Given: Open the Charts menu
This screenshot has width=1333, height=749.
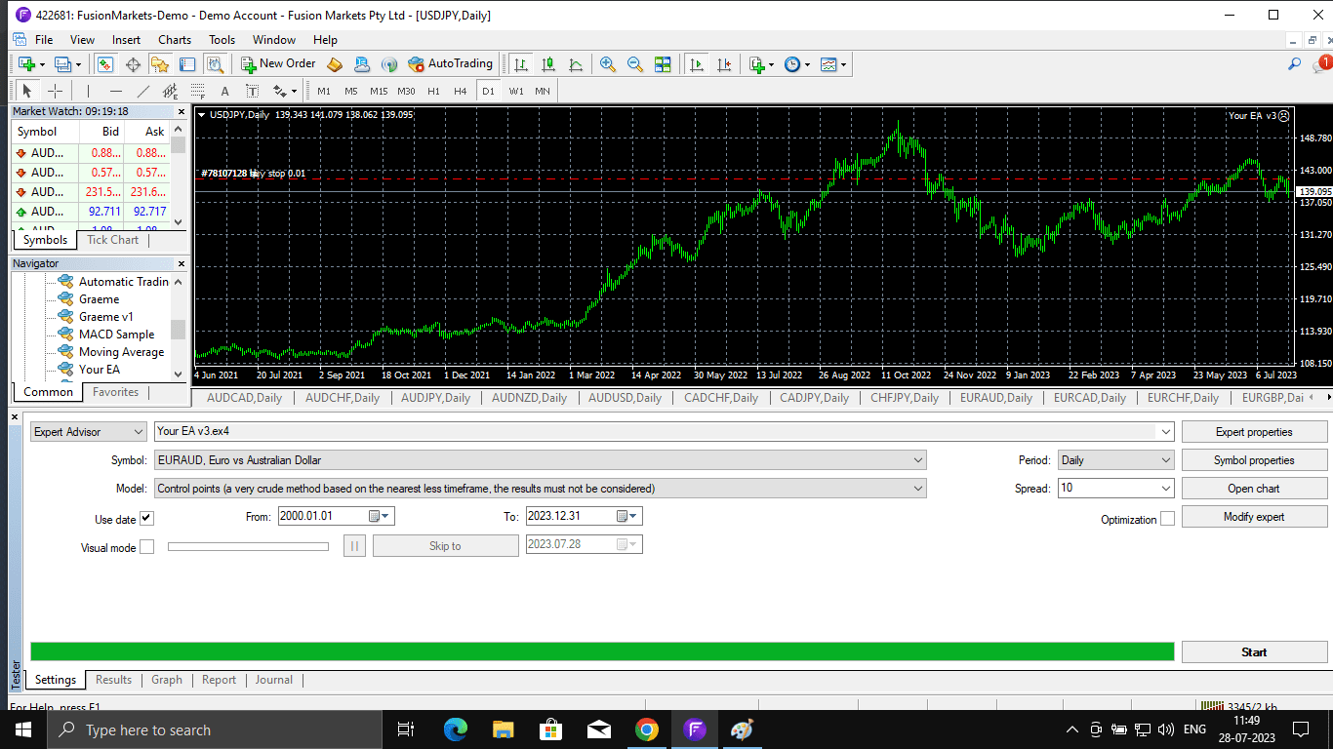Looking at the screenshot, I should [175, 40].
